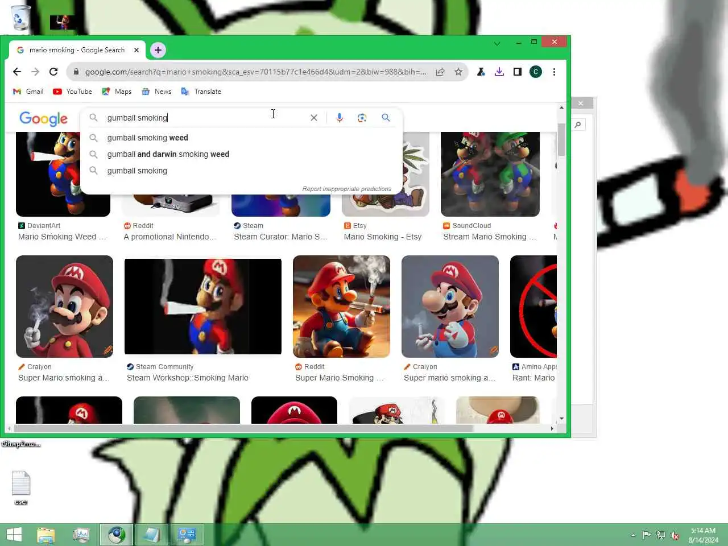
Task: Open Chrome downloads icon
Action: [x=499, y=72]
